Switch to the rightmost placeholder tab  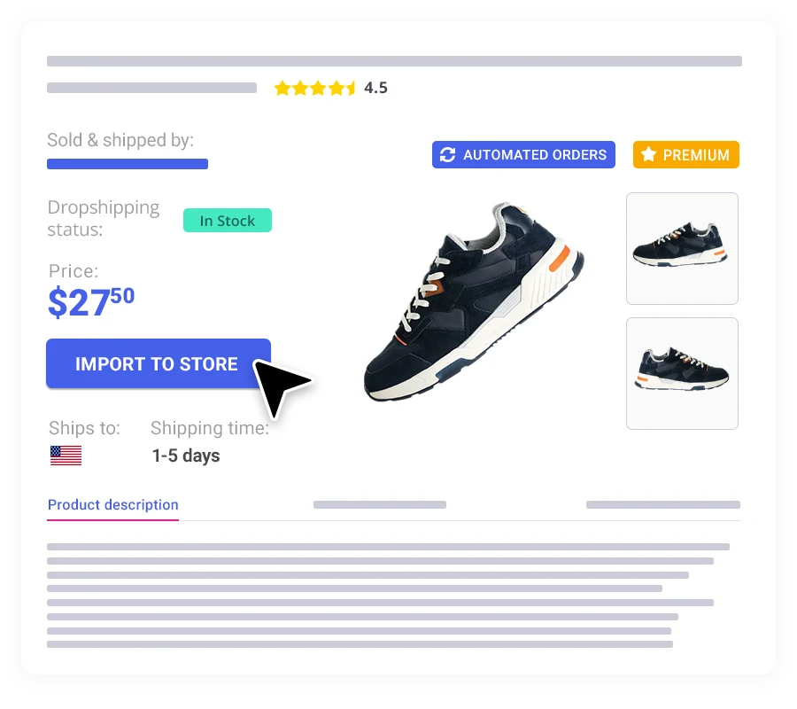[662, 504]
